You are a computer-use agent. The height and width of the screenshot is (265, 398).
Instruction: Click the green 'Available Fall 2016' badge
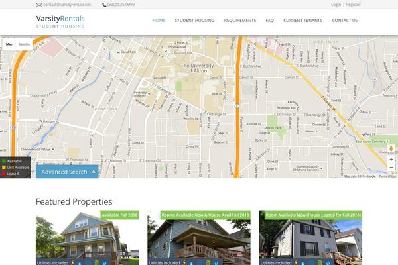119,215
